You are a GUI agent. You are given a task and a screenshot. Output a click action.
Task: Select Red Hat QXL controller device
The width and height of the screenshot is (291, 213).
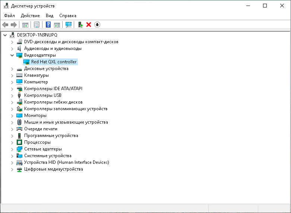point(54,62)
